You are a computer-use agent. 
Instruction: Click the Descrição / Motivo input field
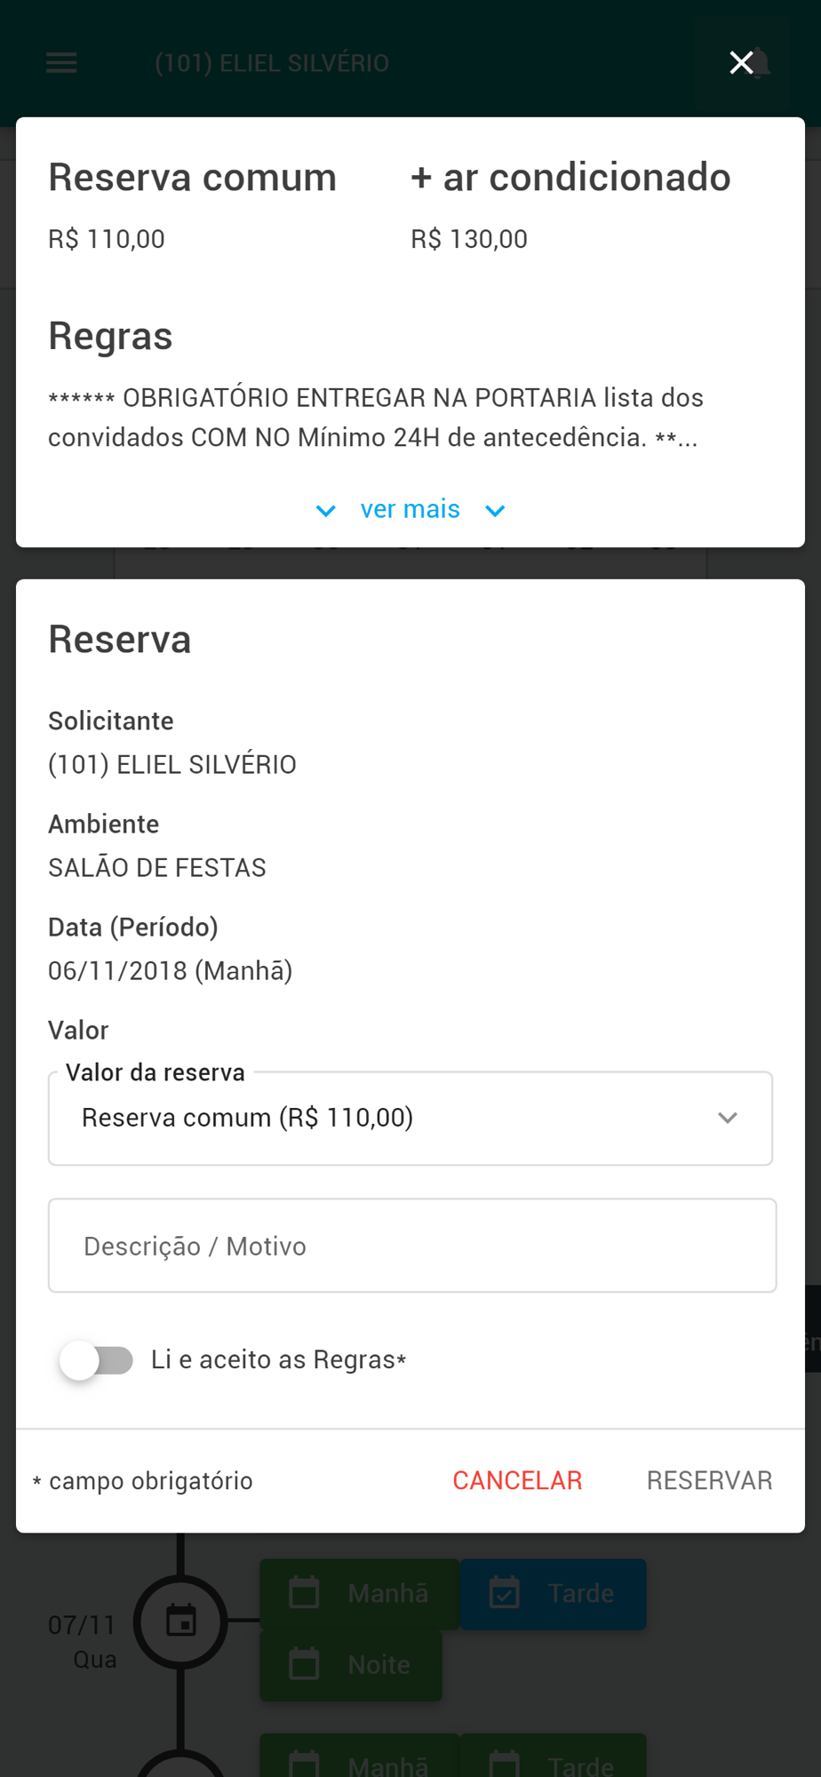[x=412, y=1246]
